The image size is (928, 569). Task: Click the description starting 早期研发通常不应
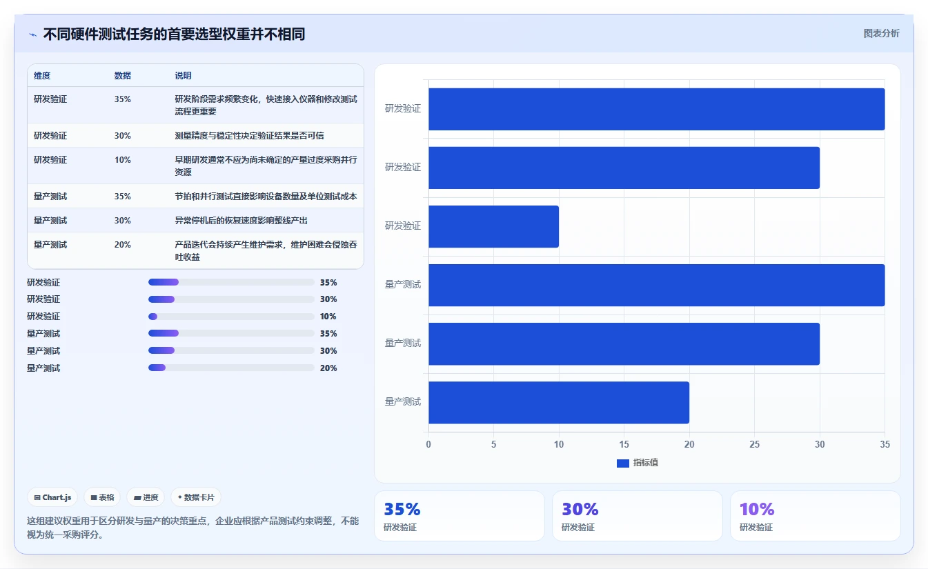[x=266, y=166]
